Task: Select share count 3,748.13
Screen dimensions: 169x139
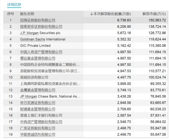Action: [124, 90]
